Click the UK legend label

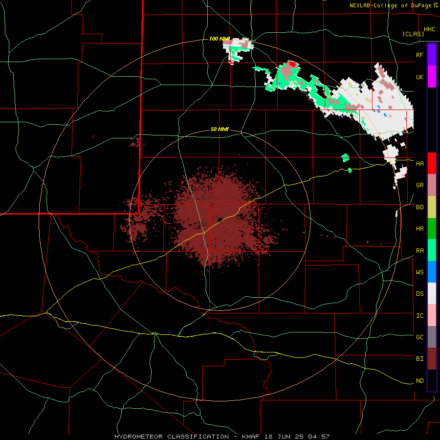pyautogui.click(x=419, y=77)
